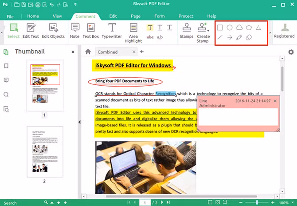
Task: Select the Eraser tool
Action: (x=249, y=37)
